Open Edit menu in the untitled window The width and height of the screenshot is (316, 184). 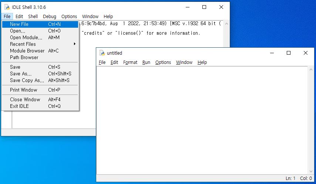pyautogui.click(x=114, y=62)
